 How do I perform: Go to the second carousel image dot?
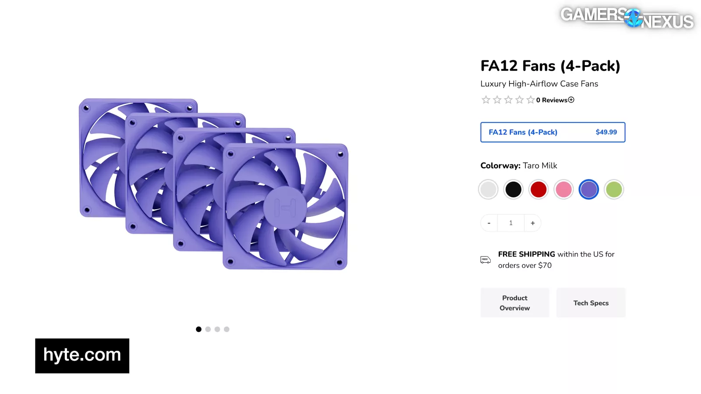click(x=208, y=329)
